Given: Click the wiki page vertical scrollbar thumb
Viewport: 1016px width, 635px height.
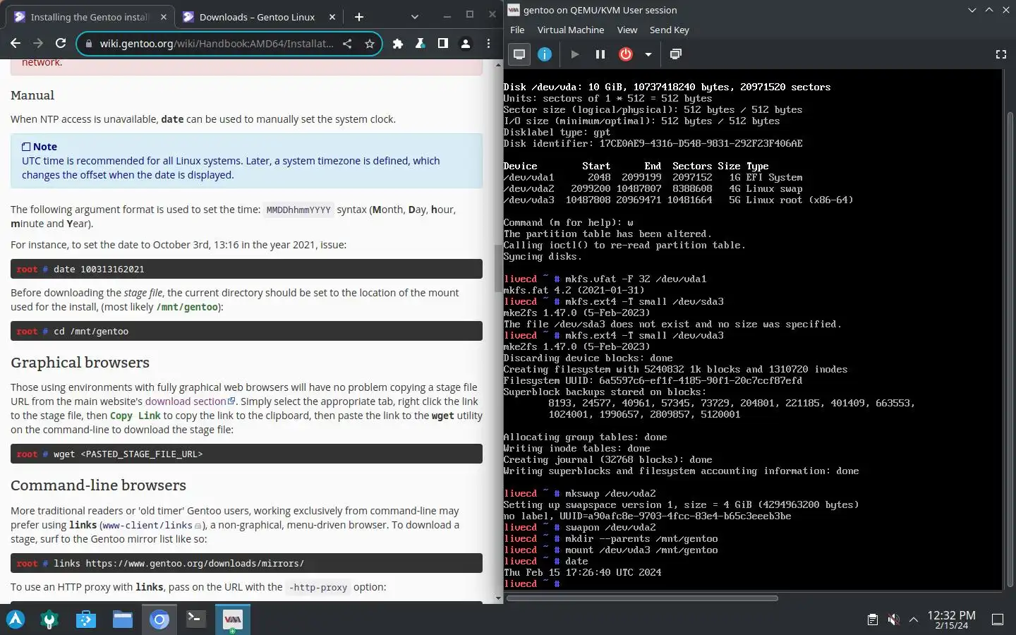Looking at the screenshot, I should click(x=498, y=267).
